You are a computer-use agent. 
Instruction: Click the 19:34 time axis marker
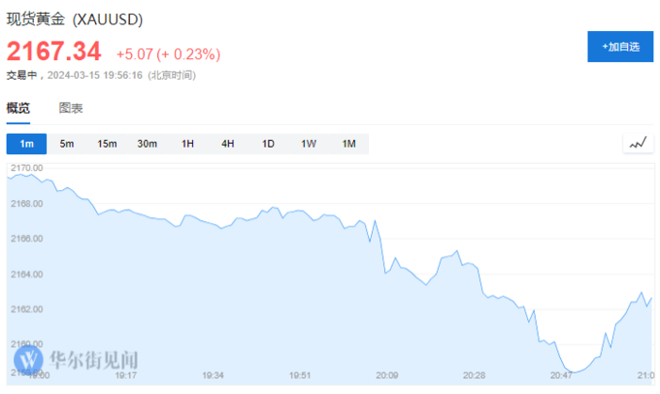pos(213,375)
